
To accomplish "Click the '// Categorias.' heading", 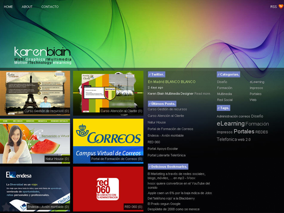I will click(228, 74).
